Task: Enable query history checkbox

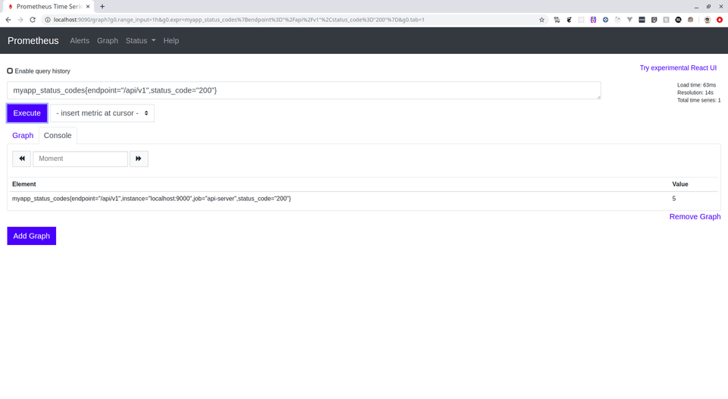Action: point(10,71)
